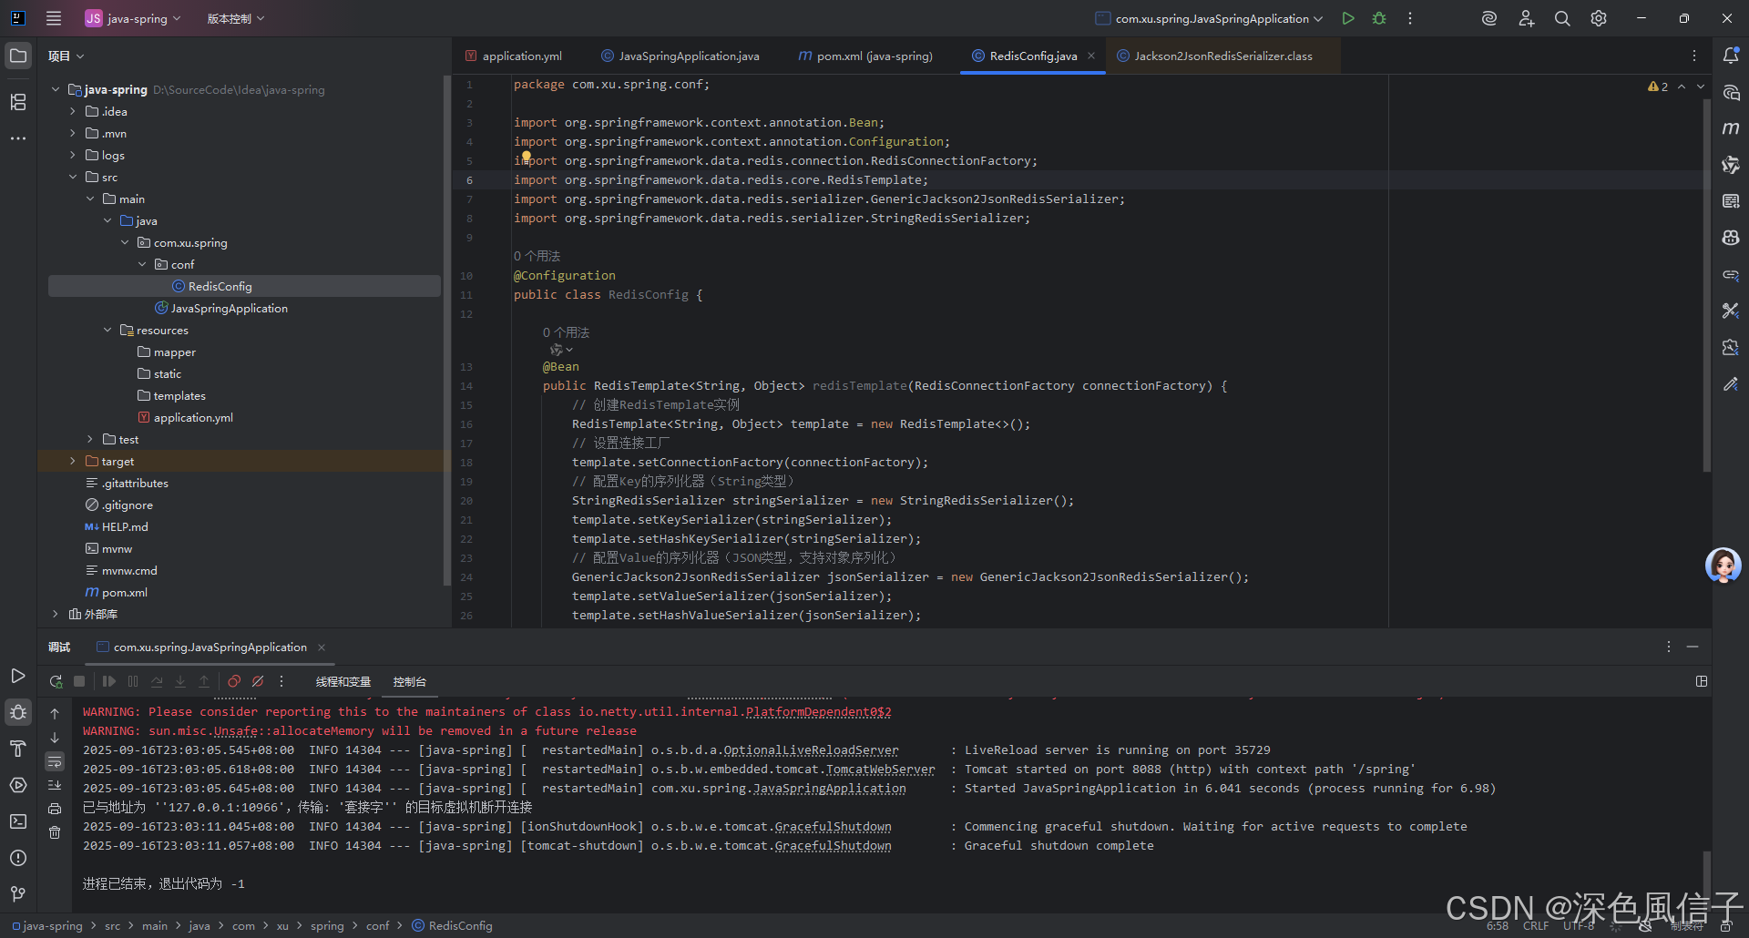This screenshot has height=938, width=1749.
Task: Switch to the JavaSpringApplication.java tab
Action: [x=680, y=56]
